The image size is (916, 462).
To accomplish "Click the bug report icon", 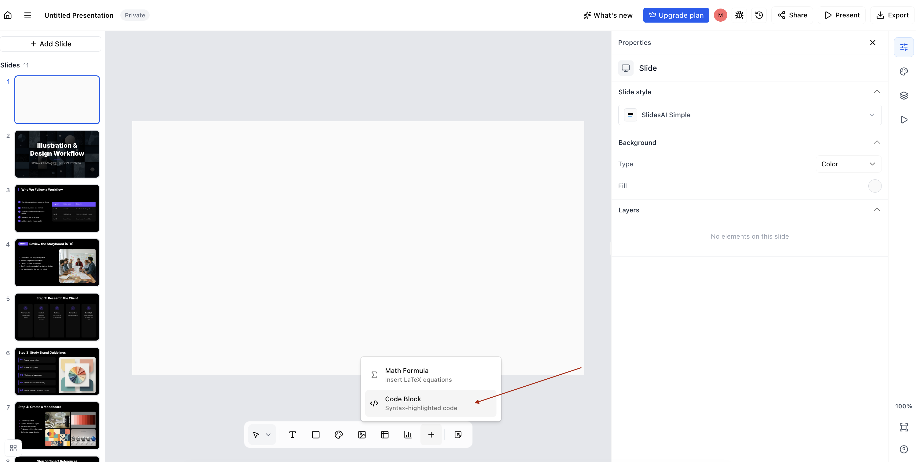I will [x=739, y=15].
